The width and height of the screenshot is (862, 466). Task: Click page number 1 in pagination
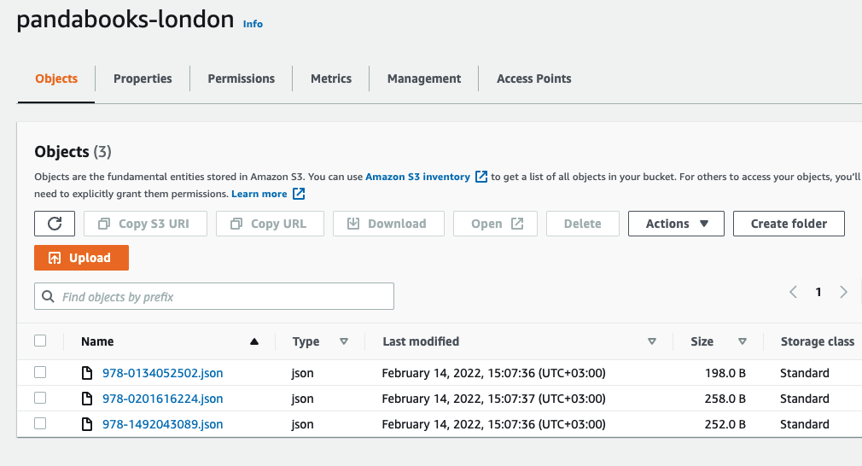818,292
